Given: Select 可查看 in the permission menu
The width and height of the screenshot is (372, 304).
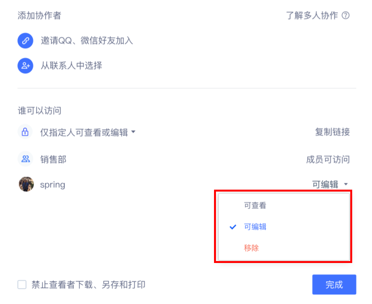Looking at the screenshot, I should pyautogui.click(x=255, y=205).
